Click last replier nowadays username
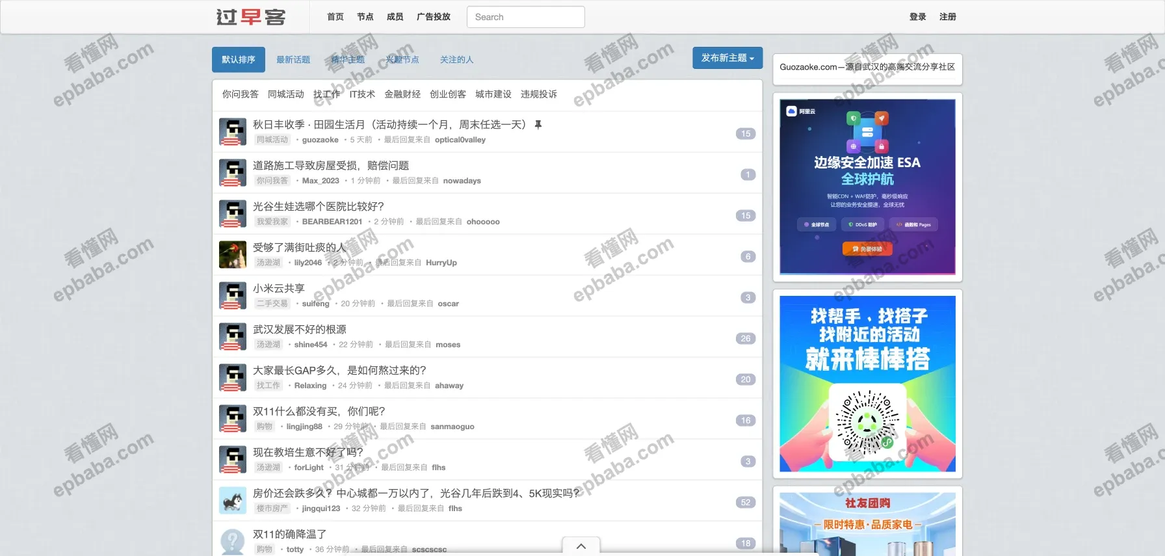 point(462,181)
